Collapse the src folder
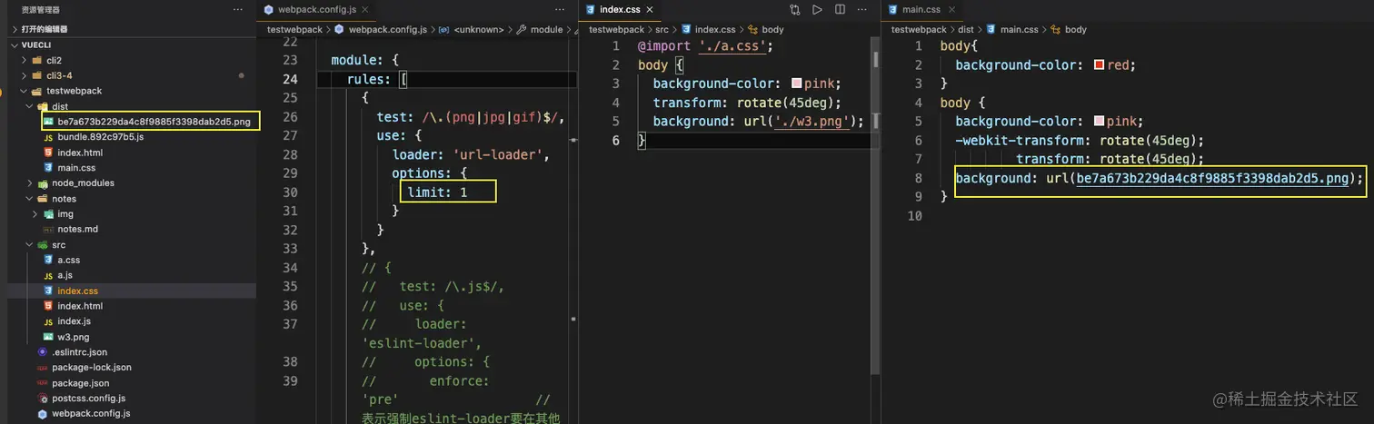This screenshot has width=1374, height=424. 31,245
